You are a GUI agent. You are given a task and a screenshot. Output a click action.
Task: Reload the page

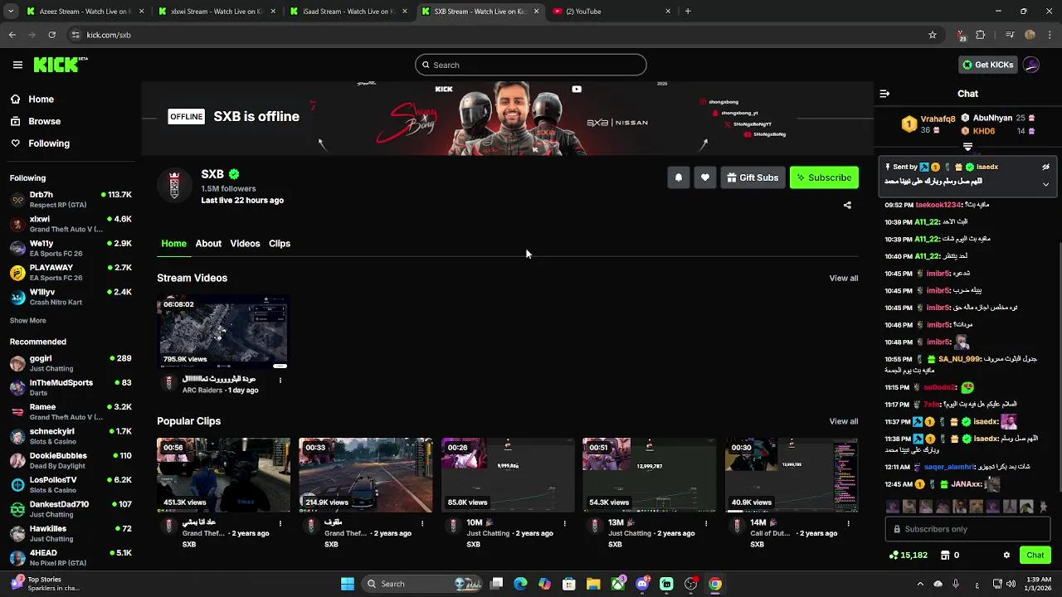51,35
